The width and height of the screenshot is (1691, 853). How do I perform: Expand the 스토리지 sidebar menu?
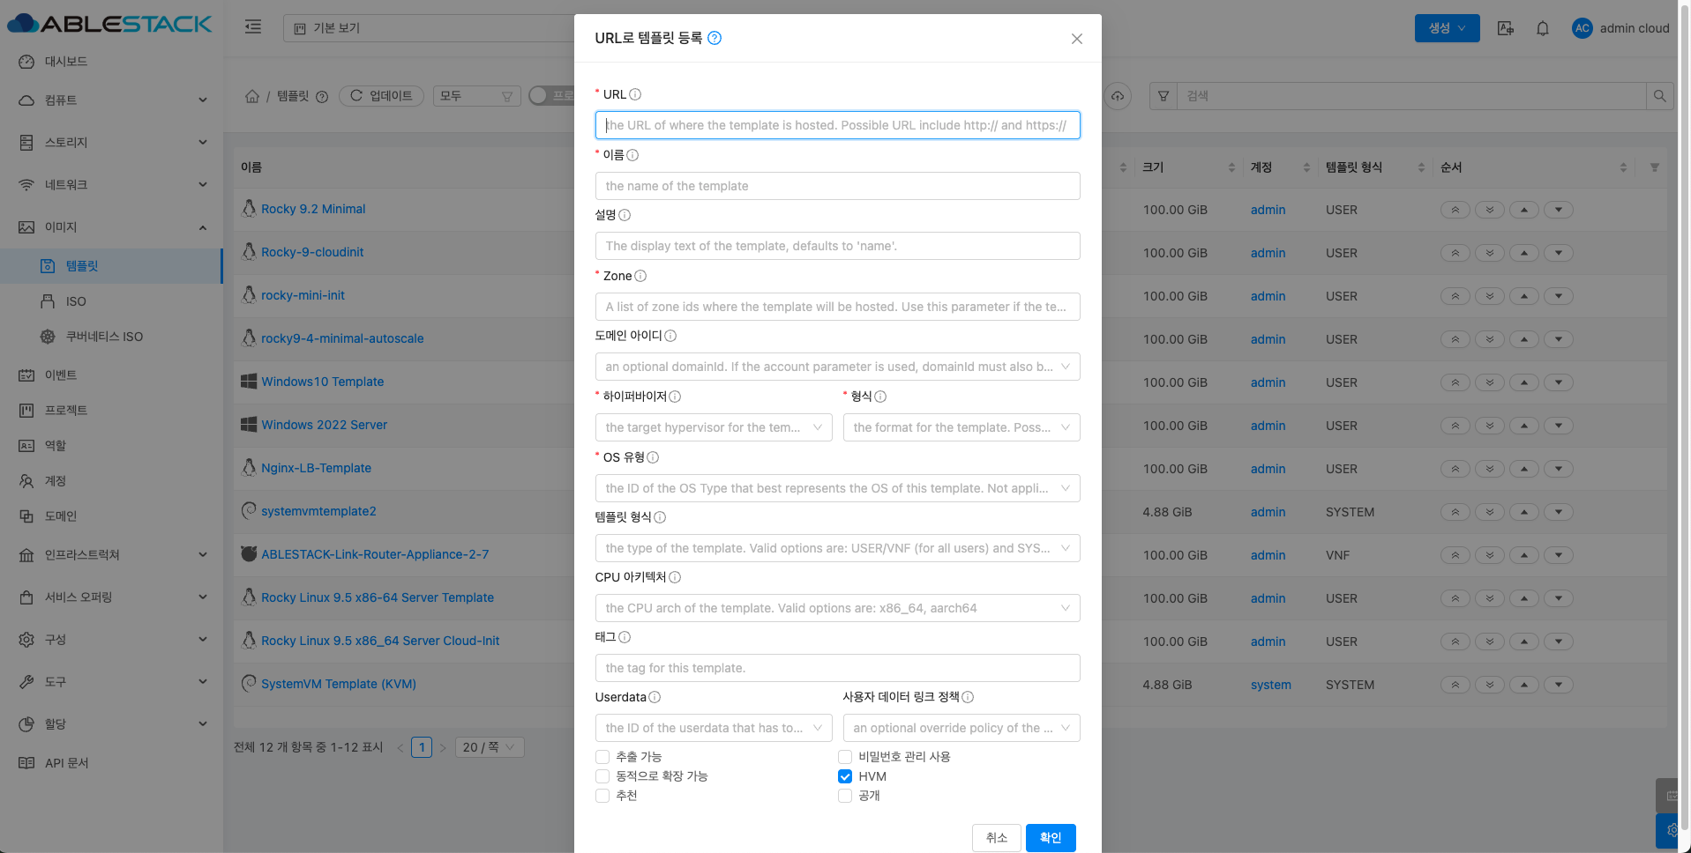click(x=111, y=143)
